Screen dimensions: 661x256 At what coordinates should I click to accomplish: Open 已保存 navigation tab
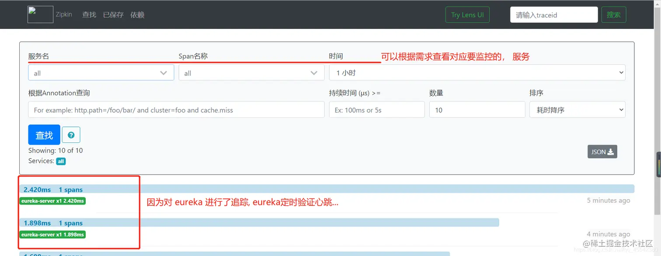pyautogui.click(x=113, y=14)
